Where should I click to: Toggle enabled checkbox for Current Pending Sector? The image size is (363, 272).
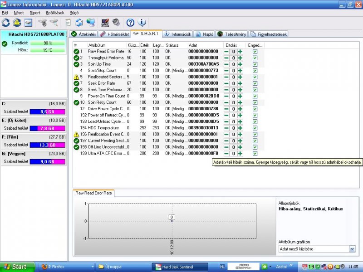click(255, 141)
